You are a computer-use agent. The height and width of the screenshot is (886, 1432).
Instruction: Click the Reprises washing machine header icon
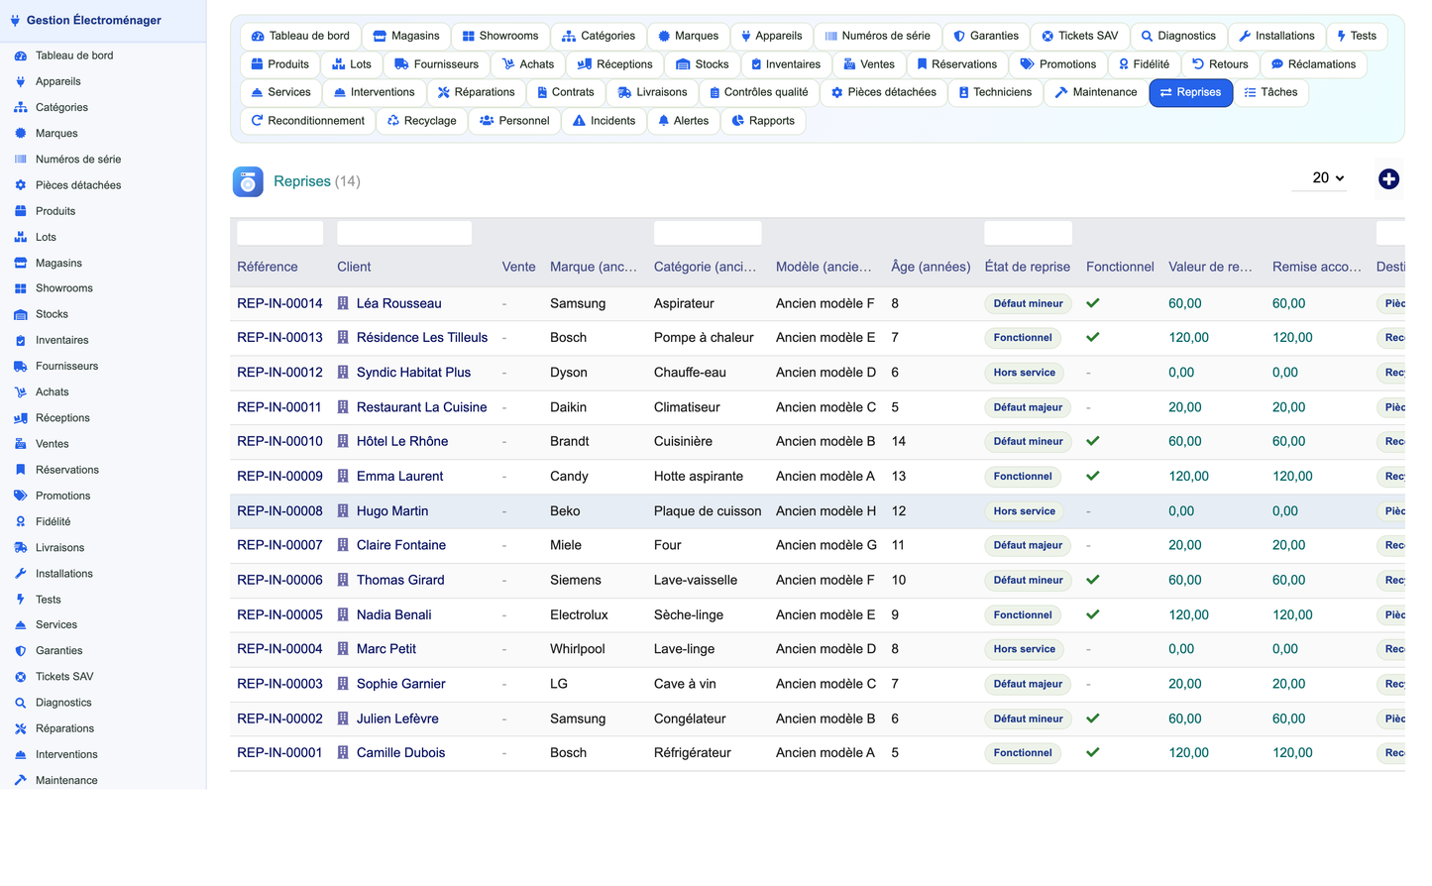(x=248, y=181)
